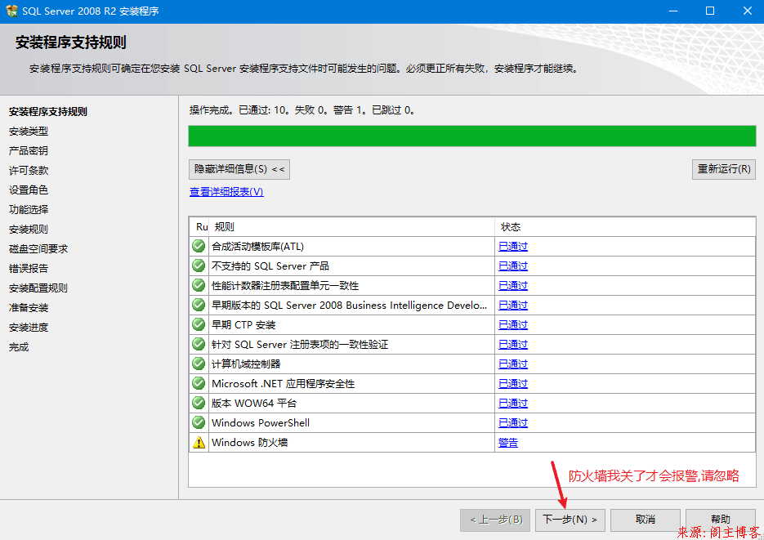Click the disabled 上一步(B) button
The image size is (764, 540).
pyautogui.click(x=495, y=520)
